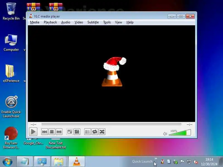Open the Video menu
Screen dimensions: 223x167
(x=79, y=22)
